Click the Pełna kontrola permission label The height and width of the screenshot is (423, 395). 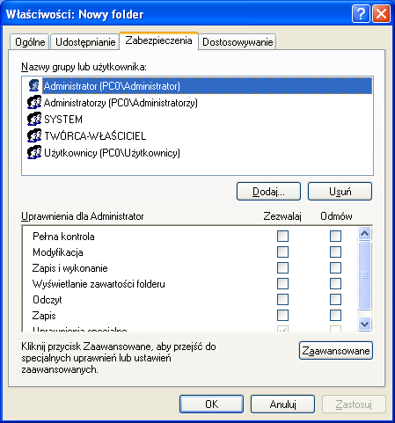(x=63, y=237)
